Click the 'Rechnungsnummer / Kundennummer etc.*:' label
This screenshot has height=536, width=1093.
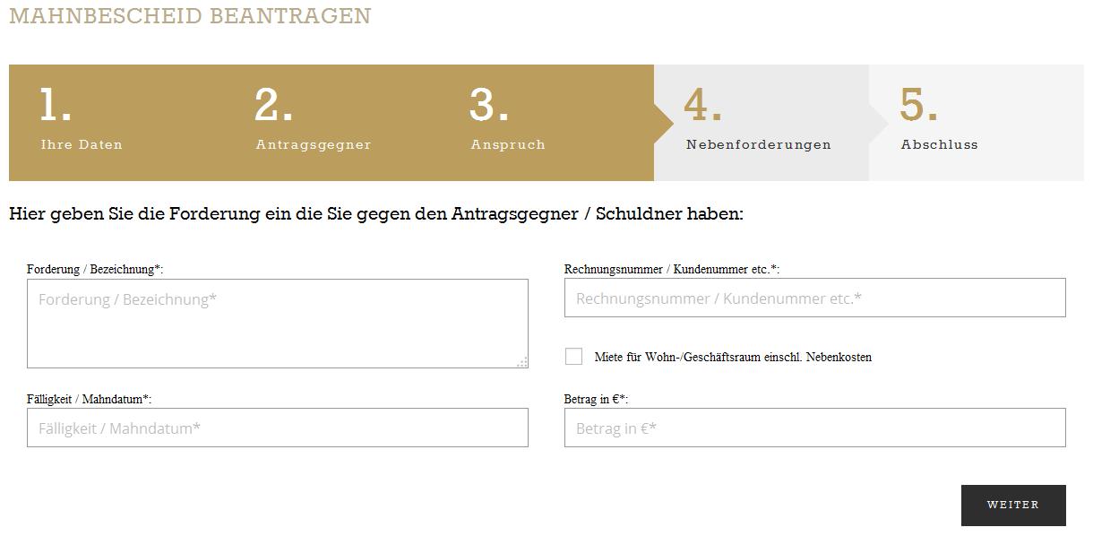(x=671, y=269)
